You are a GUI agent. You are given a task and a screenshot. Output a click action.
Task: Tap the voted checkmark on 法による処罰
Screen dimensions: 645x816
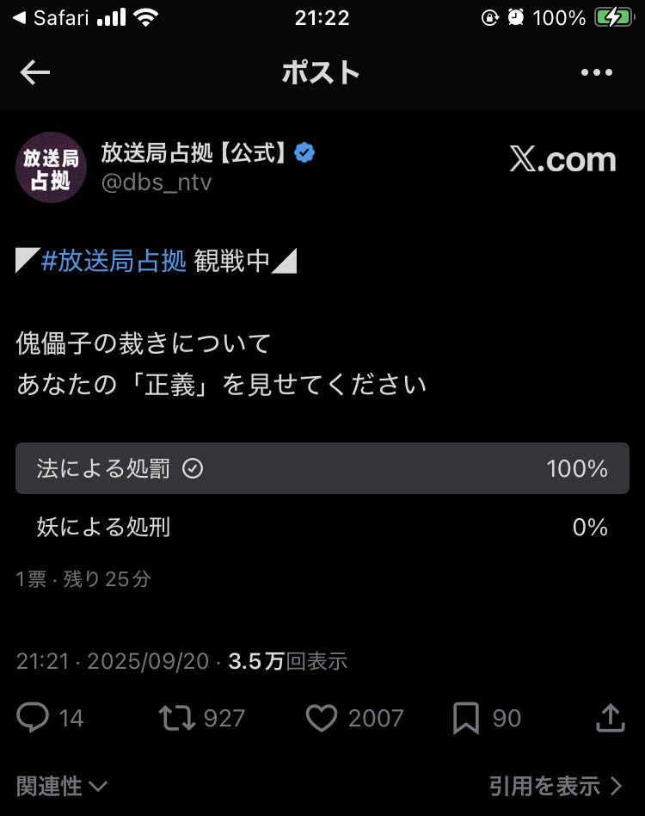point(193,468)
